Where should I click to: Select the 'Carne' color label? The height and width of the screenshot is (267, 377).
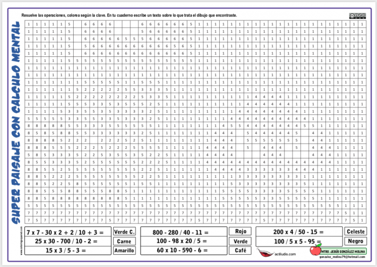[x=124, y=241]
